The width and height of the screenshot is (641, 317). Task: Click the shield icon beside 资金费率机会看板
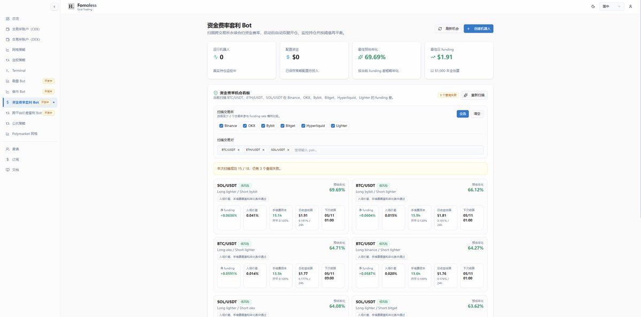pyautogui.click(x=216, y=93)
